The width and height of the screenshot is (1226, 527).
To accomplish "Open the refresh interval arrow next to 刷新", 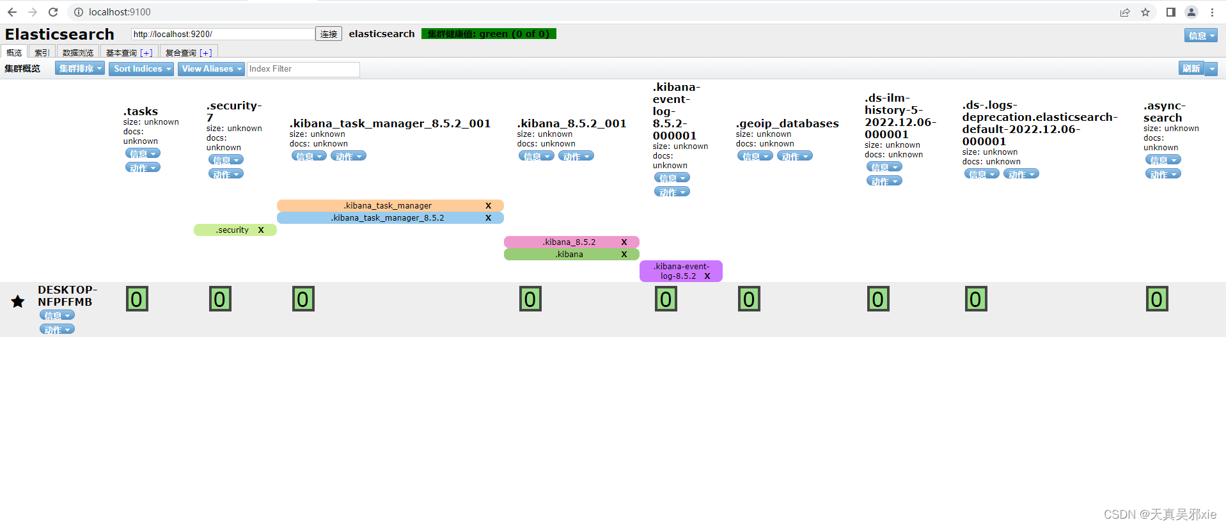I will 1211,68.
